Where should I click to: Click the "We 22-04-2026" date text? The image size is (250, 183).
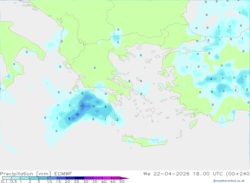click(x=166, y=174)
